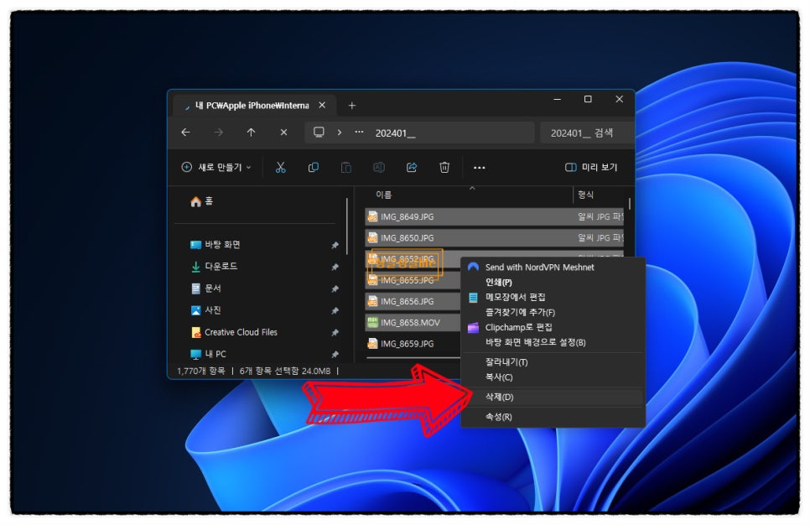The image size is (810, 525).
Task: Open a new tab with plus button
Action: point(352,106)
